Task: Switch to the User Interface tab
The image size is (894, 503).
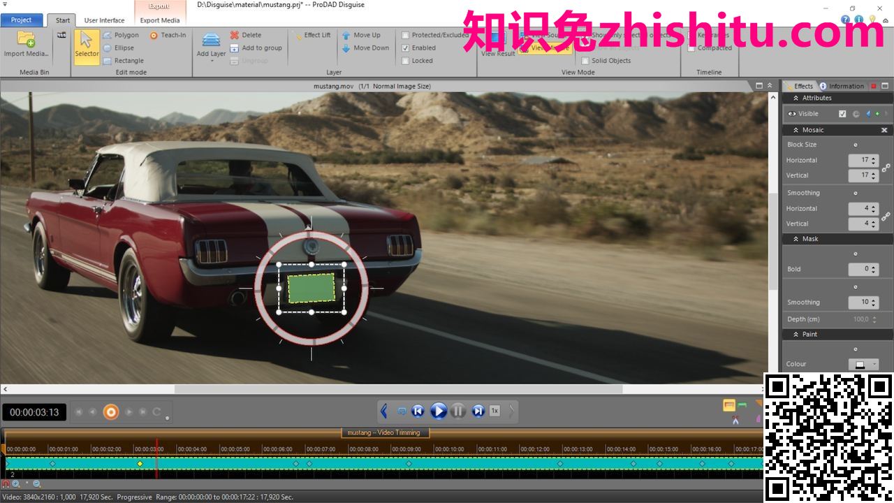Action: click(x=104, y=20)
